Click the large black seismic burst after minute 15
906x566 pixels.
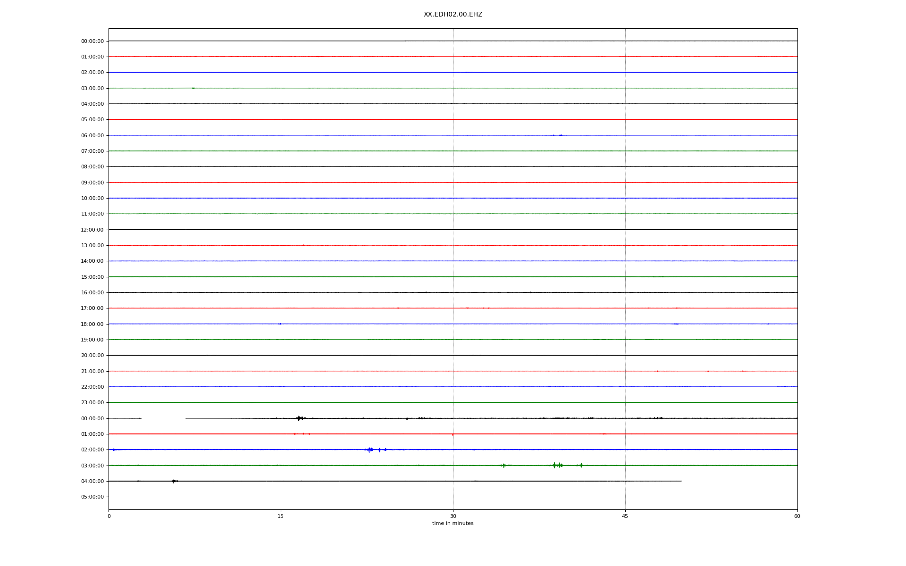(x=299, y=418)
